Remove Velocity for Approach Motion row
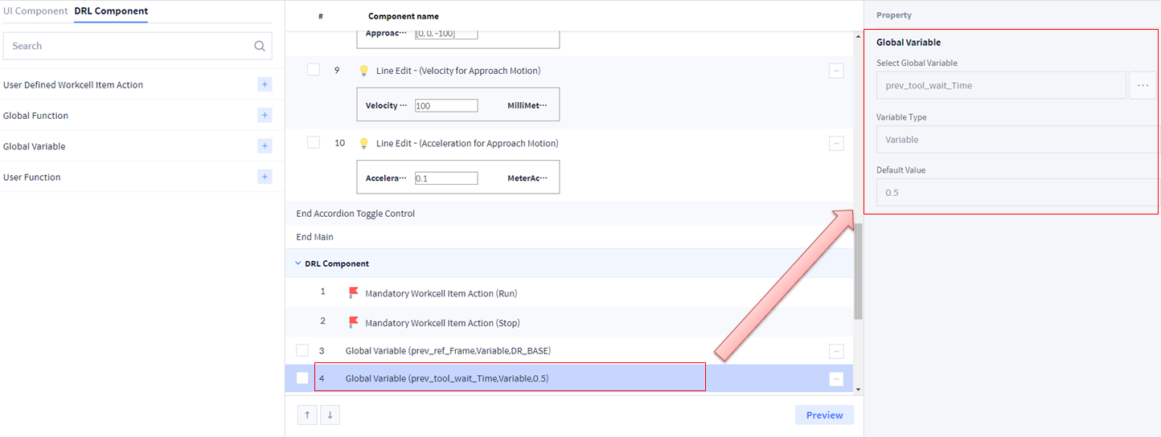The image size is (1161, 437). 836,71
